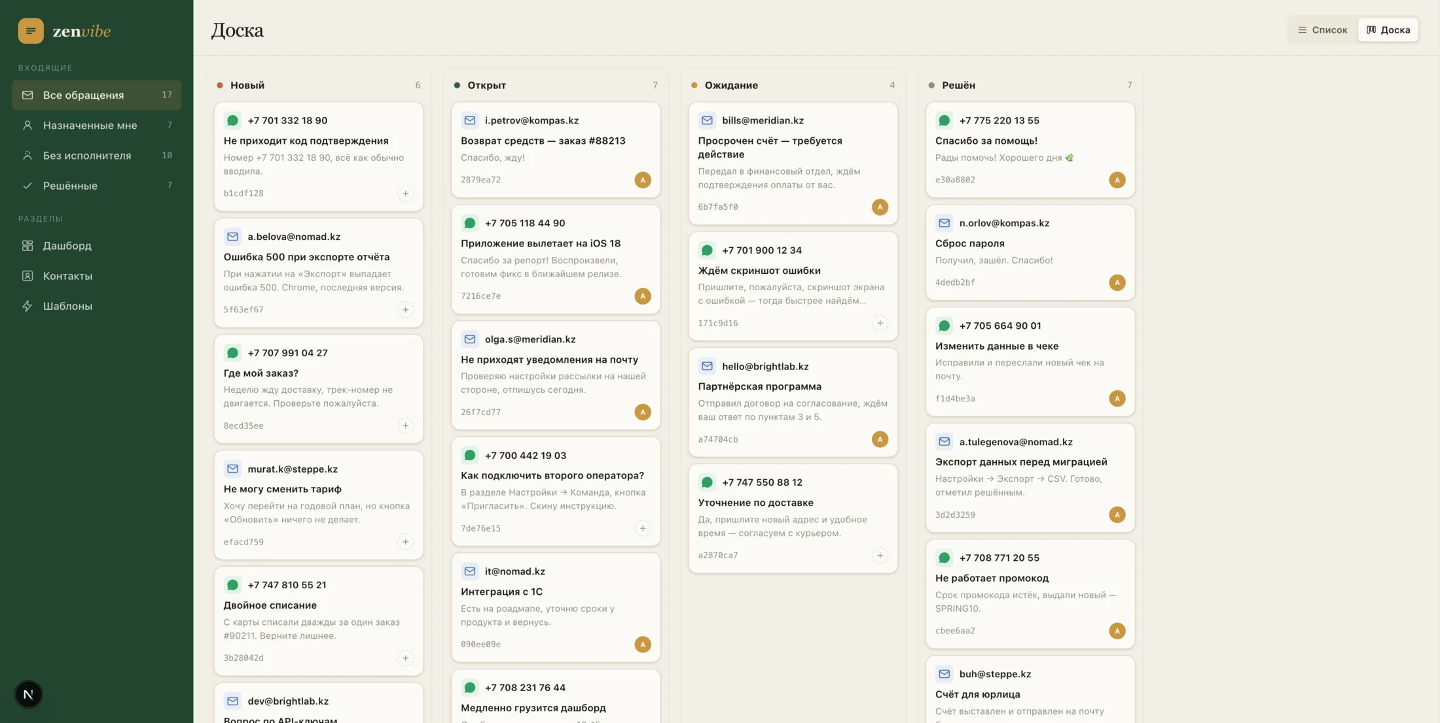Viewport: 1440px width, 723px height.
Task: Go to Контакты section
Action: (x=96, y=276)
